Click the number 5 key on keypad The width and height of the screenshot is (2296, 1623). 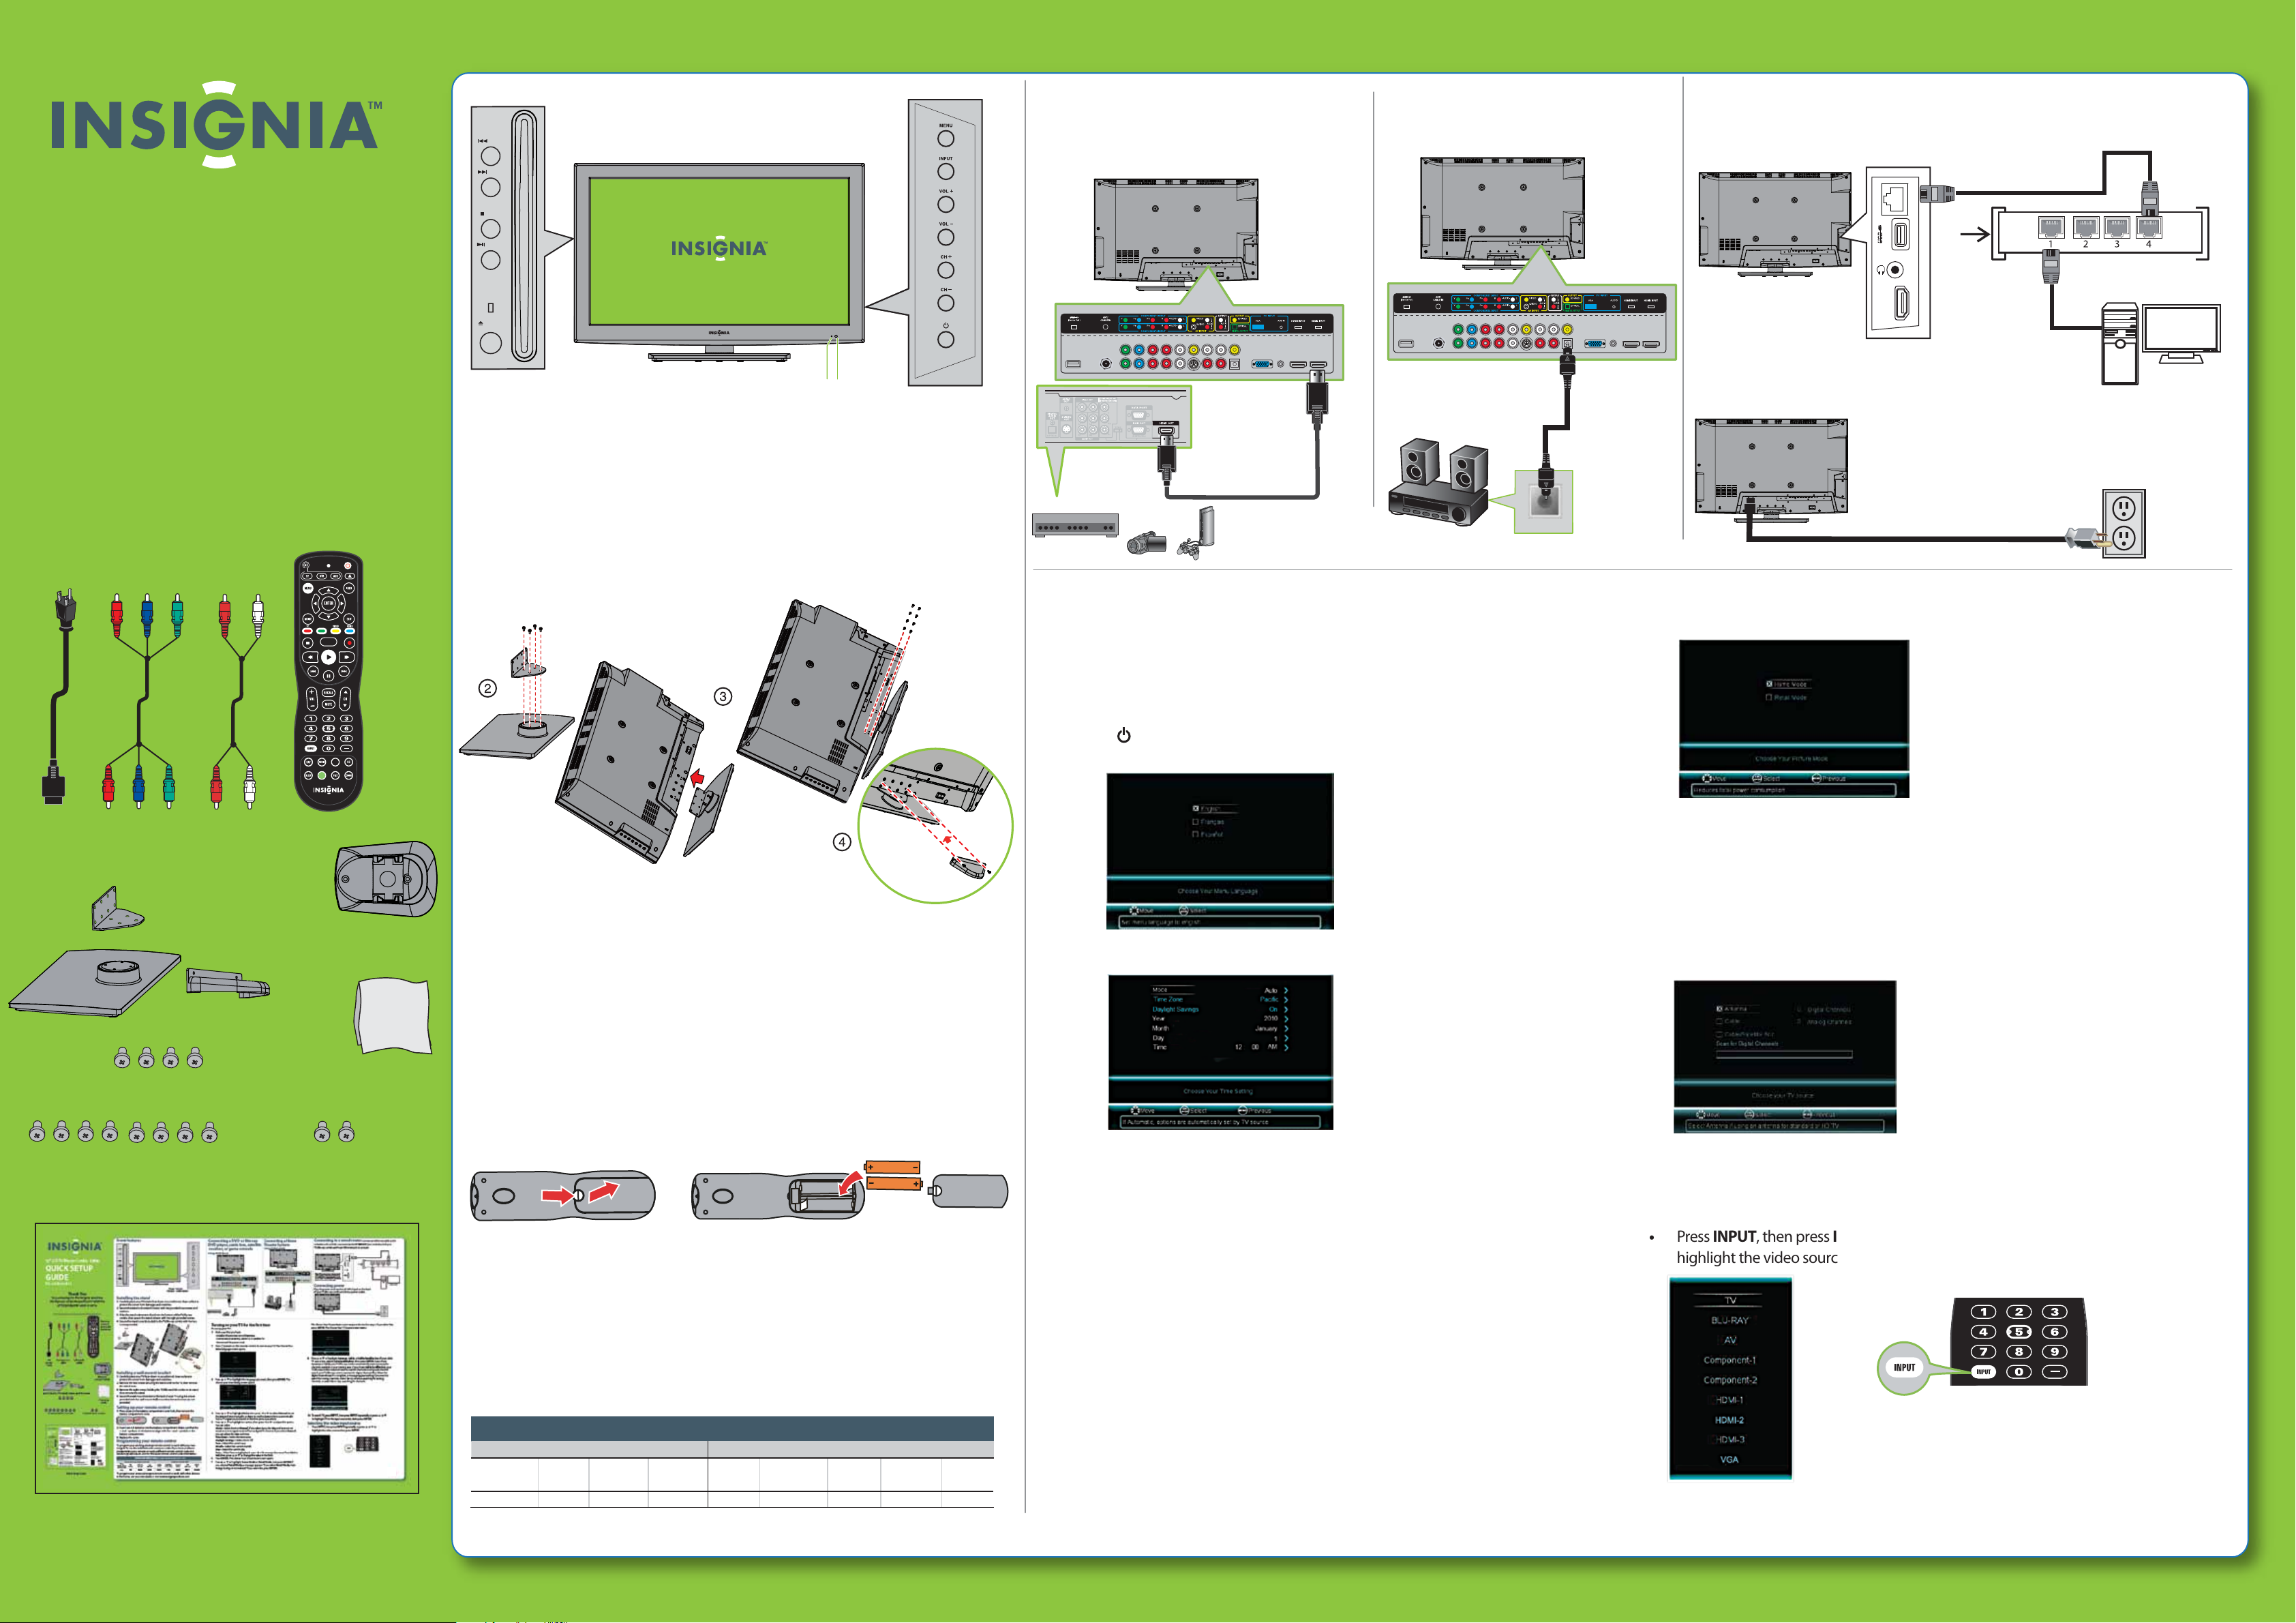pyautogui.click(x=2019, y=1332)
